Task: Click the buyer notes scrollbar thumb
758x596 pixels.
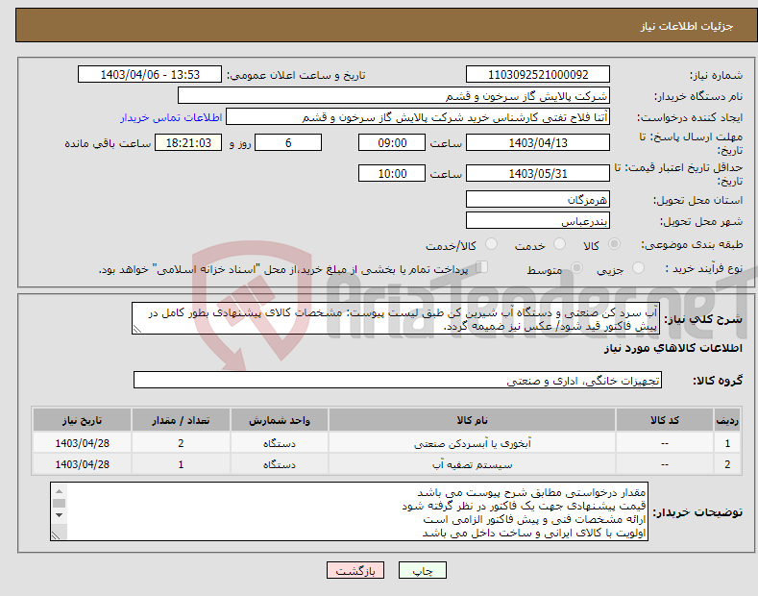Action: (59, 503)
